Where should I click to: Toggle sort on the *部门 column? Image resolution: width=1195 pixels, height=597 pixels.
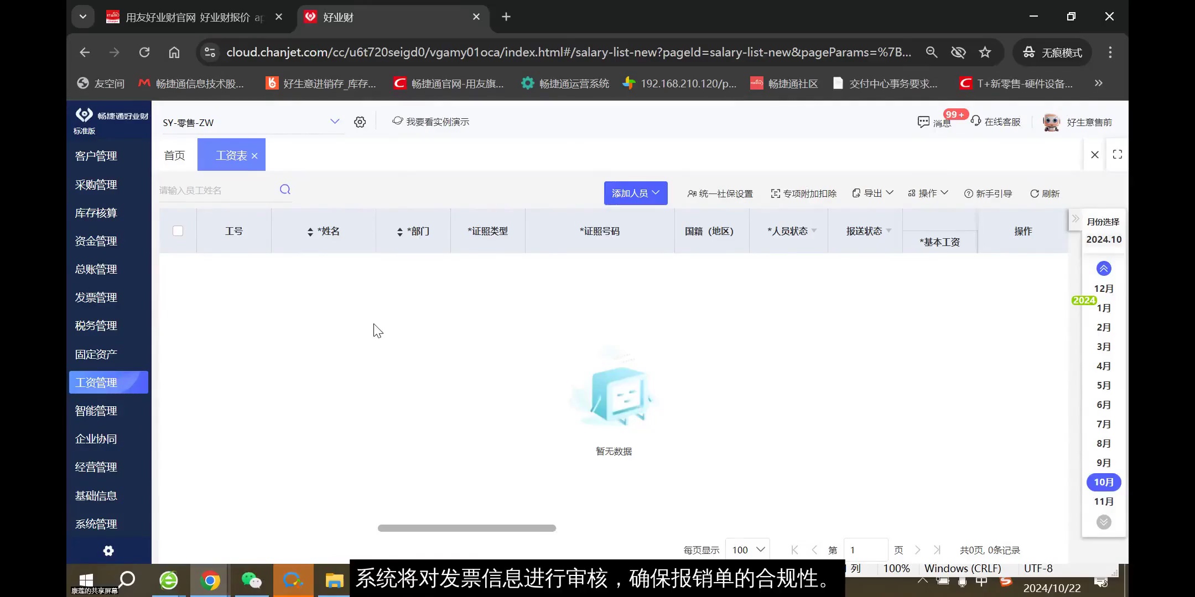pos(399,231)
